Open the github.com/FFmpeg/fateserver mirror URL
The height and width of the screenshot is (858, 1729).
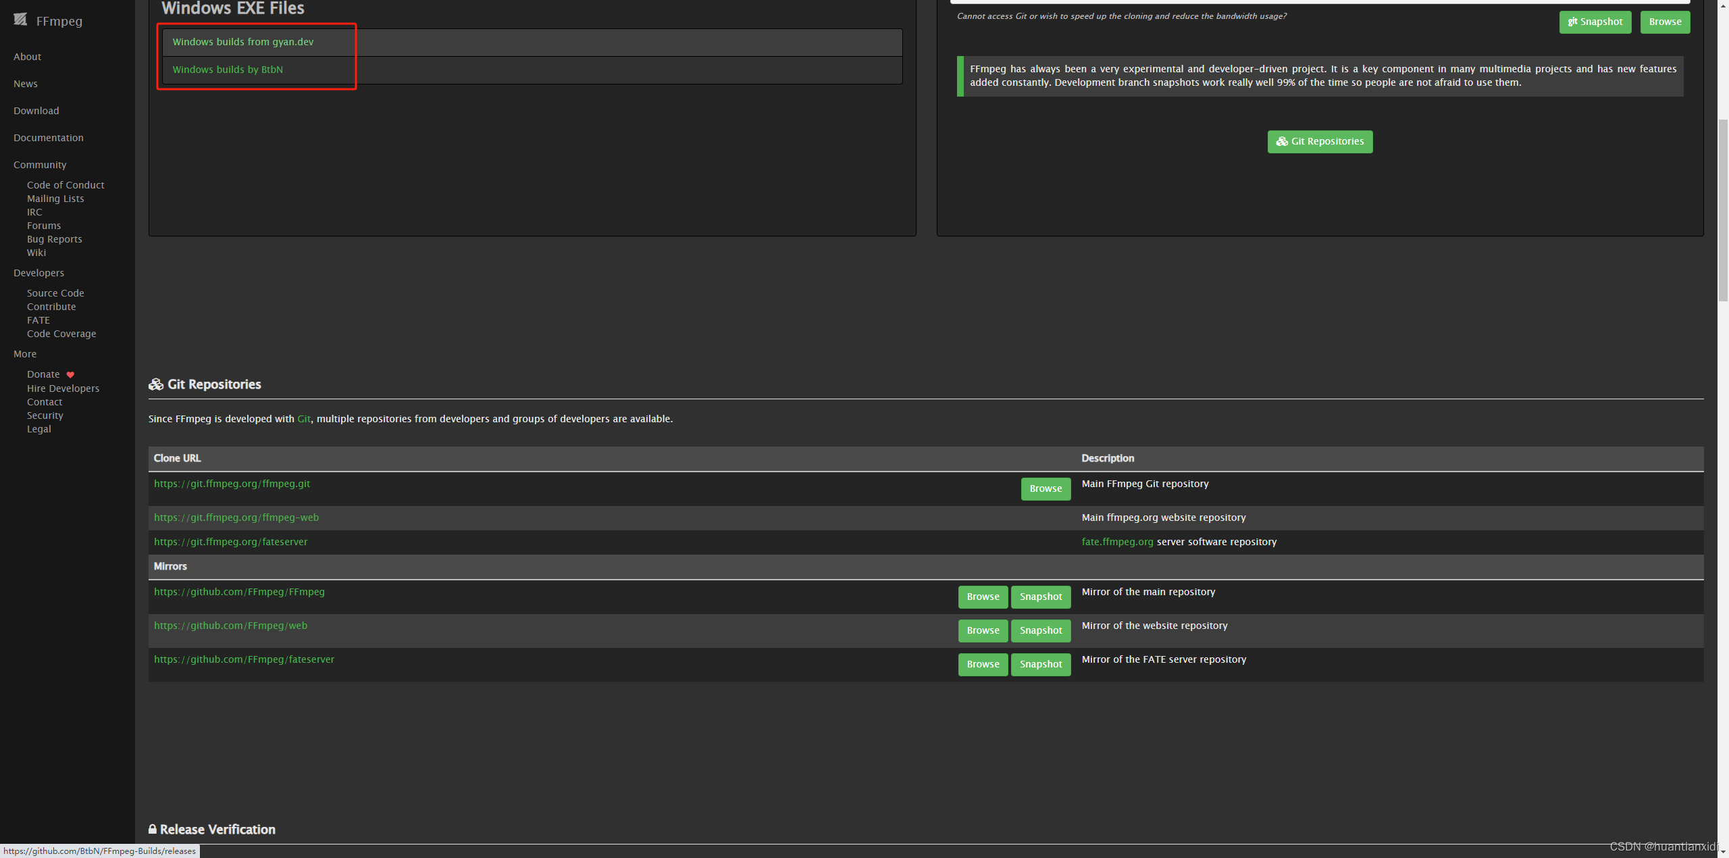point(244,659)
